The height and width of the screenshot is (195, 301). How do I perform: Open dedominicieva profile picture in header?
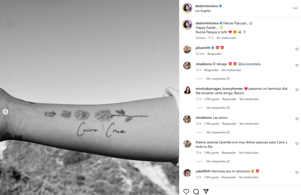187,8
